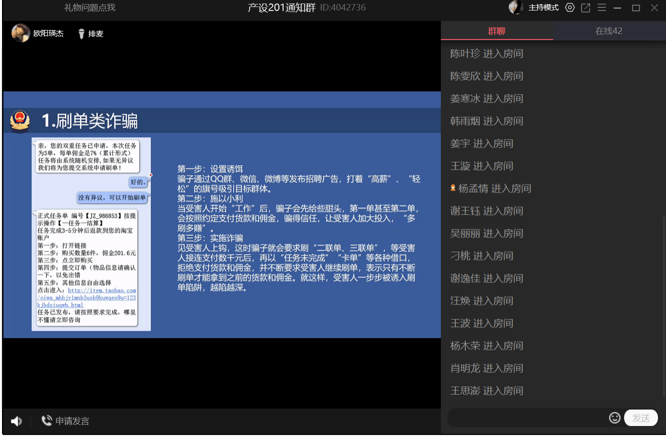Image resolution: width=666 pixels, height=443 pixels.
Task: Click the 排麦 microphone icon
Action: point(81,34)
